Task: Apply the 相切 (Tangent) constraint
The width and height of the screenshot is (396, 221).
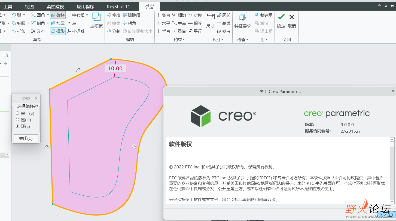Action: (179, 15)
